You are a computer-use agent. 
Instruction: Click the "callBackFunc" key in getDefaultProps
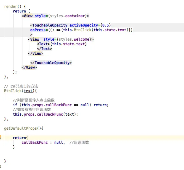click(x=35, y=142)
